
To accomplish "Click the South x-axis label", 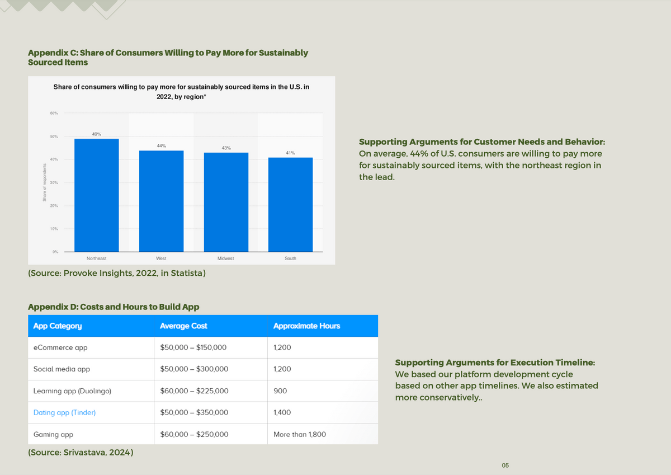I will point(291,258).
